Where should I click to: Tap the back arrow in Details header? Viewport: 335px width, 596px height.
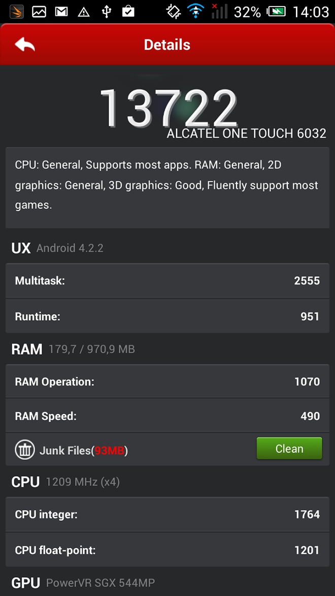(25, 45)
